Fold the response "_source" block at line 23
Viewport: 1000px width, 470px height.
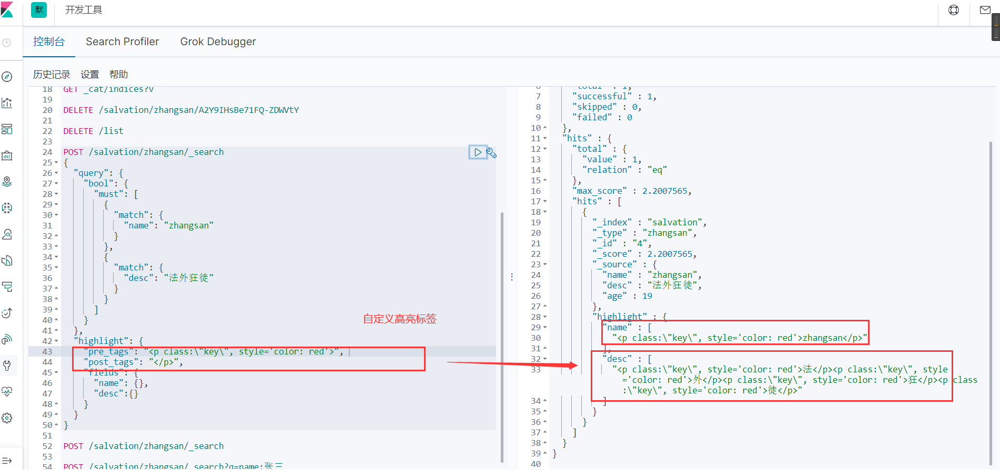pyautogui.click(x=545, y=265)
